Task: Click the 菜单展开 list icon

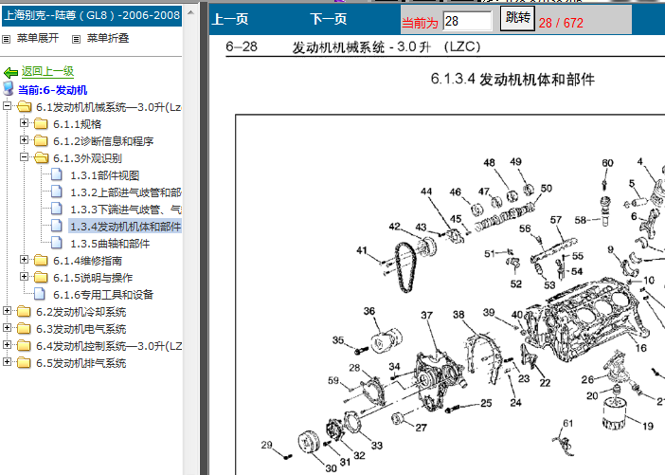Action: pyautogui.click(x=6, y=39)
